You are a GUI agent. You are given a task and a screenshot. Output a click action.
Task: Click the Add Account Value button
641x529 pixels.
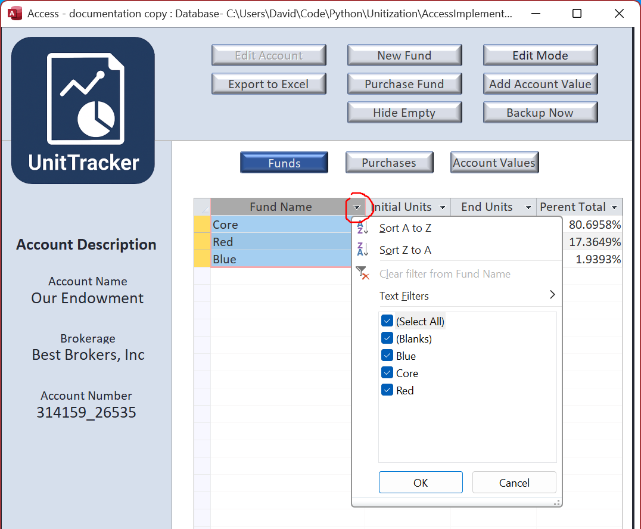(x=540, y=84)
